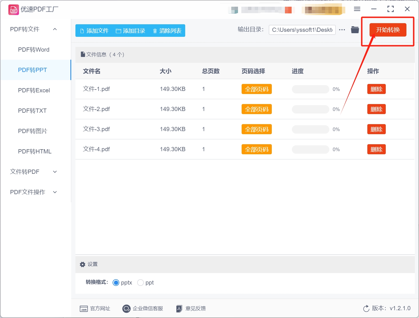The height and width of the screenshot is (318, 419).
Task: Click file name 文件-1.pdf
Action: pyautogui.click(x=96, y=89)
